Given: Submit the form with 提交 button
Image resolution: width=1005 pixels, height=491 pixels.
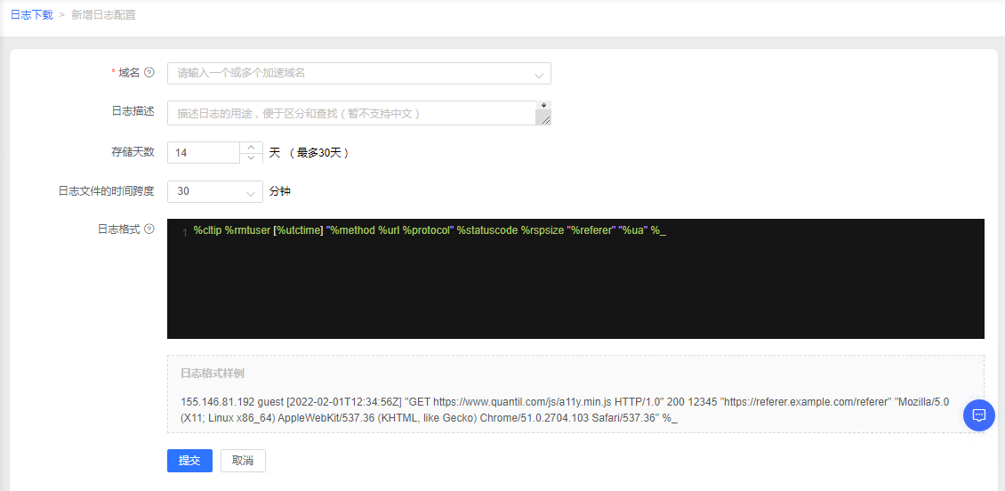Looking at the screenshot, I should 189,460.
